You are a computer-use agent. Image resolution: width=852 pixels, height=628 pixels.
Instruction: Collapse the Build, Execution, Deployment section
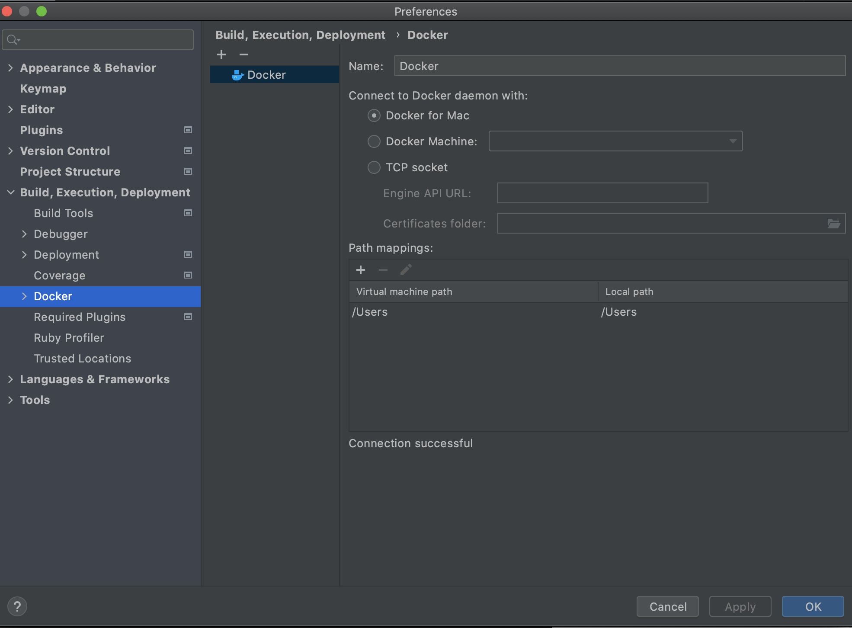click(x=10, y=192)
